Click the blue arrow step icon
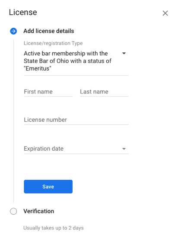Screen dimensions: 178x239 pos(13,31)
